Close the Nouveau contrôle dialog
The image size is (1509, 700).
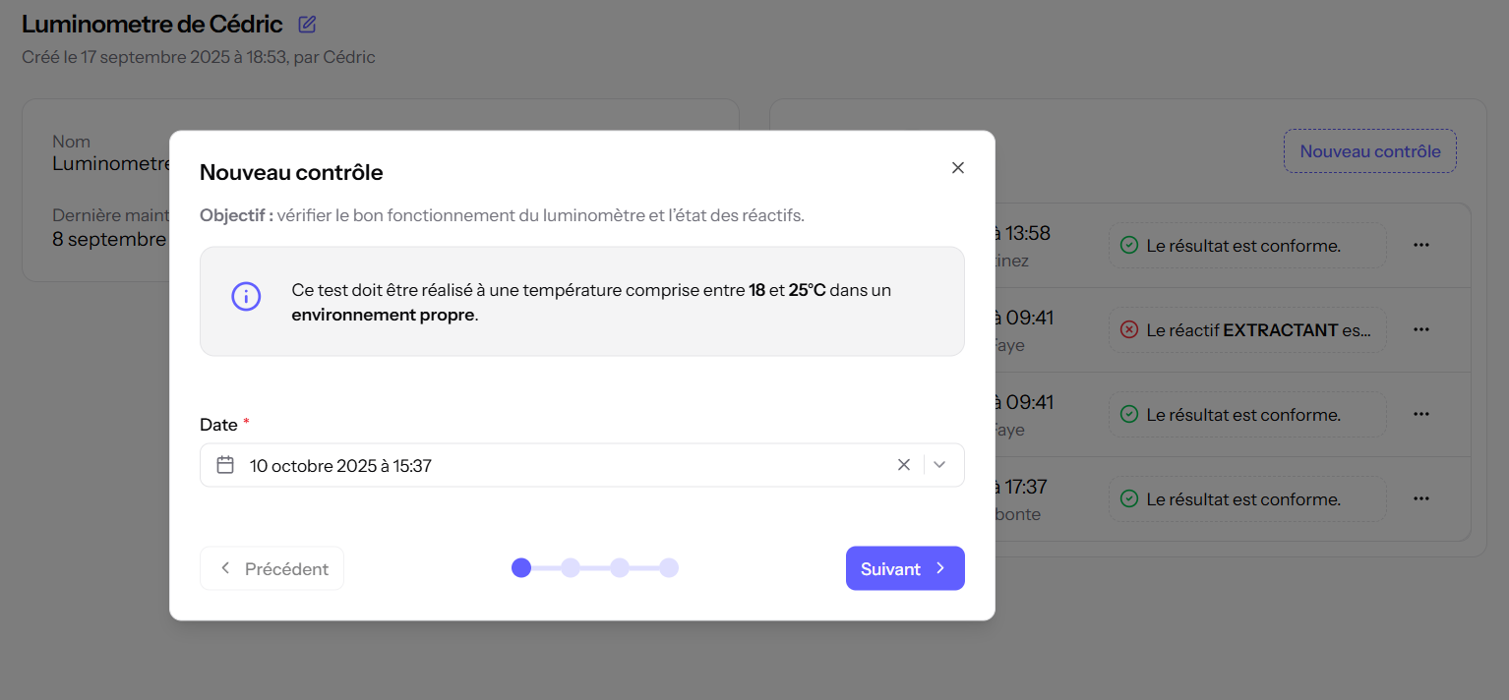coord(958,168)
